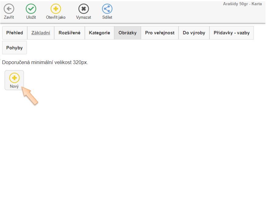Open the Pohyby tab
Viewport: 267px width, 214px height.
click(14, 48)
